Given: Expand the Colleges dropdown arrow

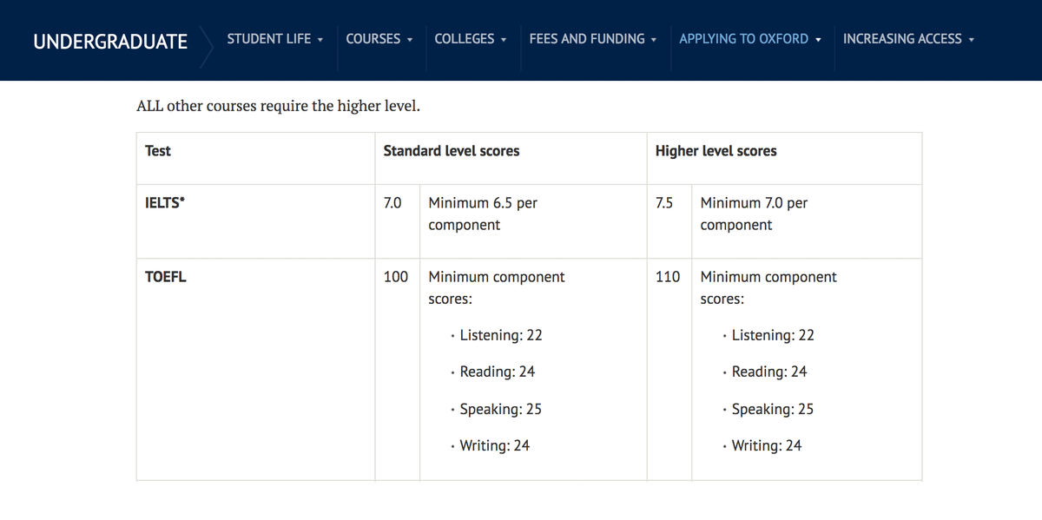Looking at the screenshot, I should [x=504, y=39].
